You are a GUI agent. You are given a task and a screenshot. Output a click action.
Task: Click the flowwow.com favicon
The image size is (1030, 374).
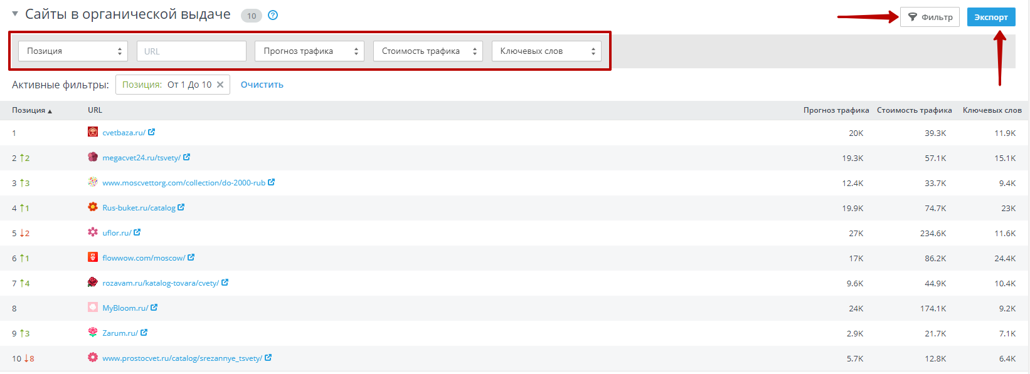pos(93,257)
